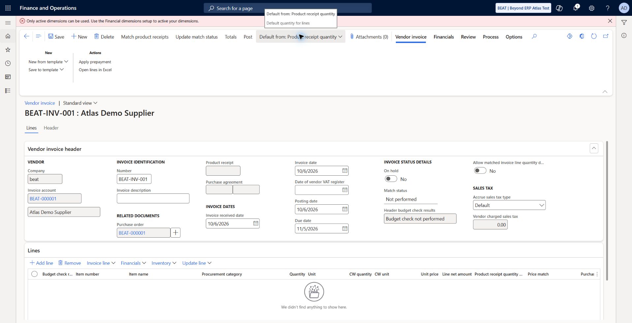632x323 pixels.
Task: Open Workspaces icon in sidebar
Action: click(x=8, y=77)
